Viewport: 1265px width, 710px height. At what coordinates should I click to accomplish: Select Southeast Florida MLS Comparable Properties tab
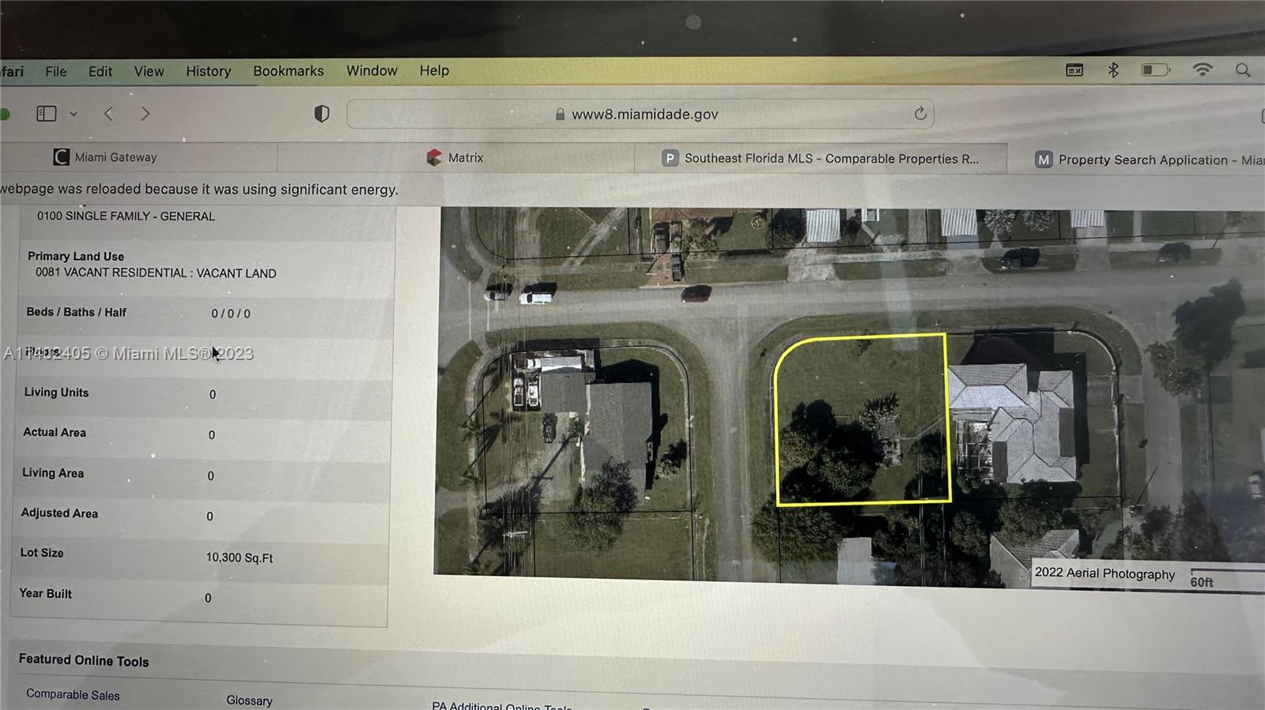(x=830, y=159)
